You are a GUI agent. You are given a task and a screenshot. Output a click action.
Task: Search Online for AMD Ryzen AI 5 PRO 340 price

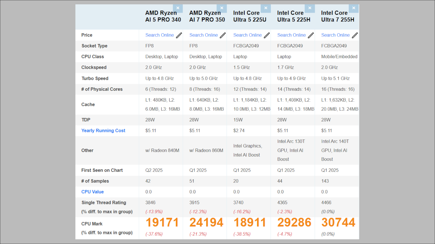point(159,35)
